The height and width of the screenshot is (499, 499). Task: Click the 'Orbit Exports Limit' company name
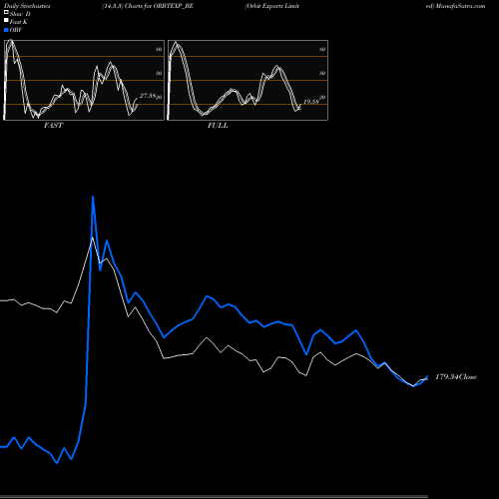(272, 6)
